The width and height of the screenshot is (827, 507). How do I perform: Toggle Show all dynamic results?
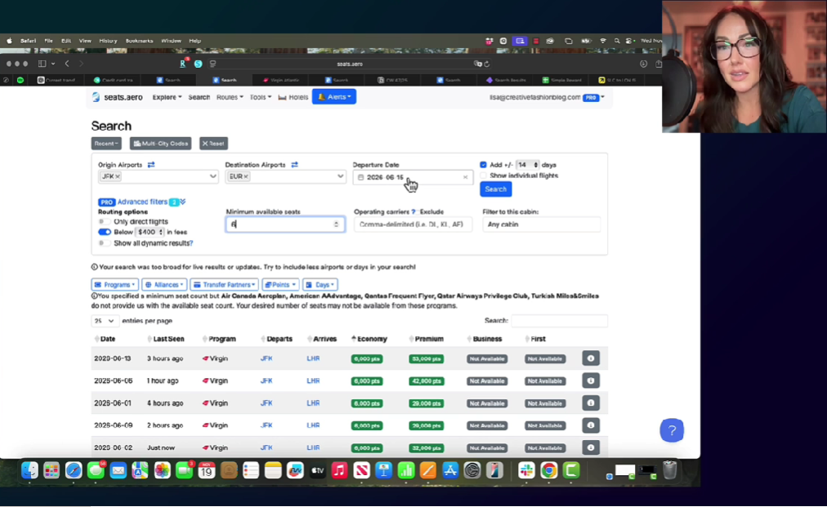[x=105, y=243]
